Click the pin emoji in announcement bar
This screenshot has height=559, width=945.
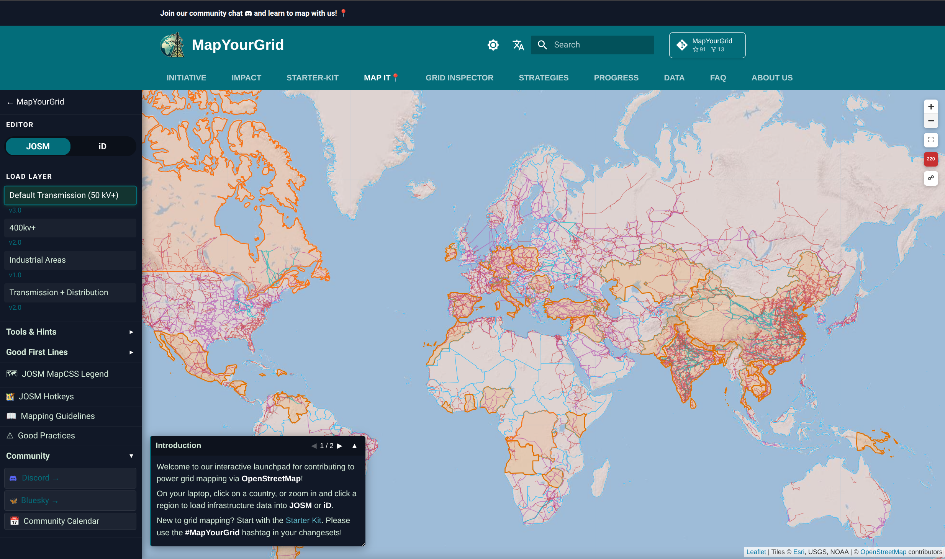point(343,13)
